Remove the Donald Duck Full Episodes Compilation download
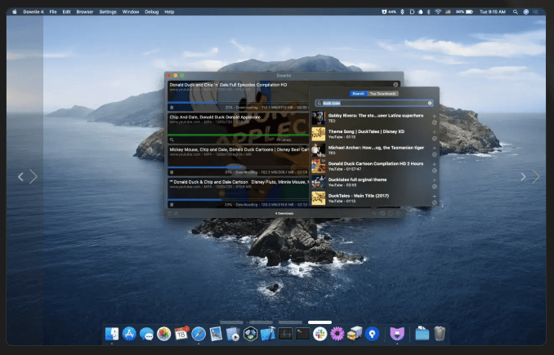Viewport: 554px width, 355px height. [x=395, y=85]
